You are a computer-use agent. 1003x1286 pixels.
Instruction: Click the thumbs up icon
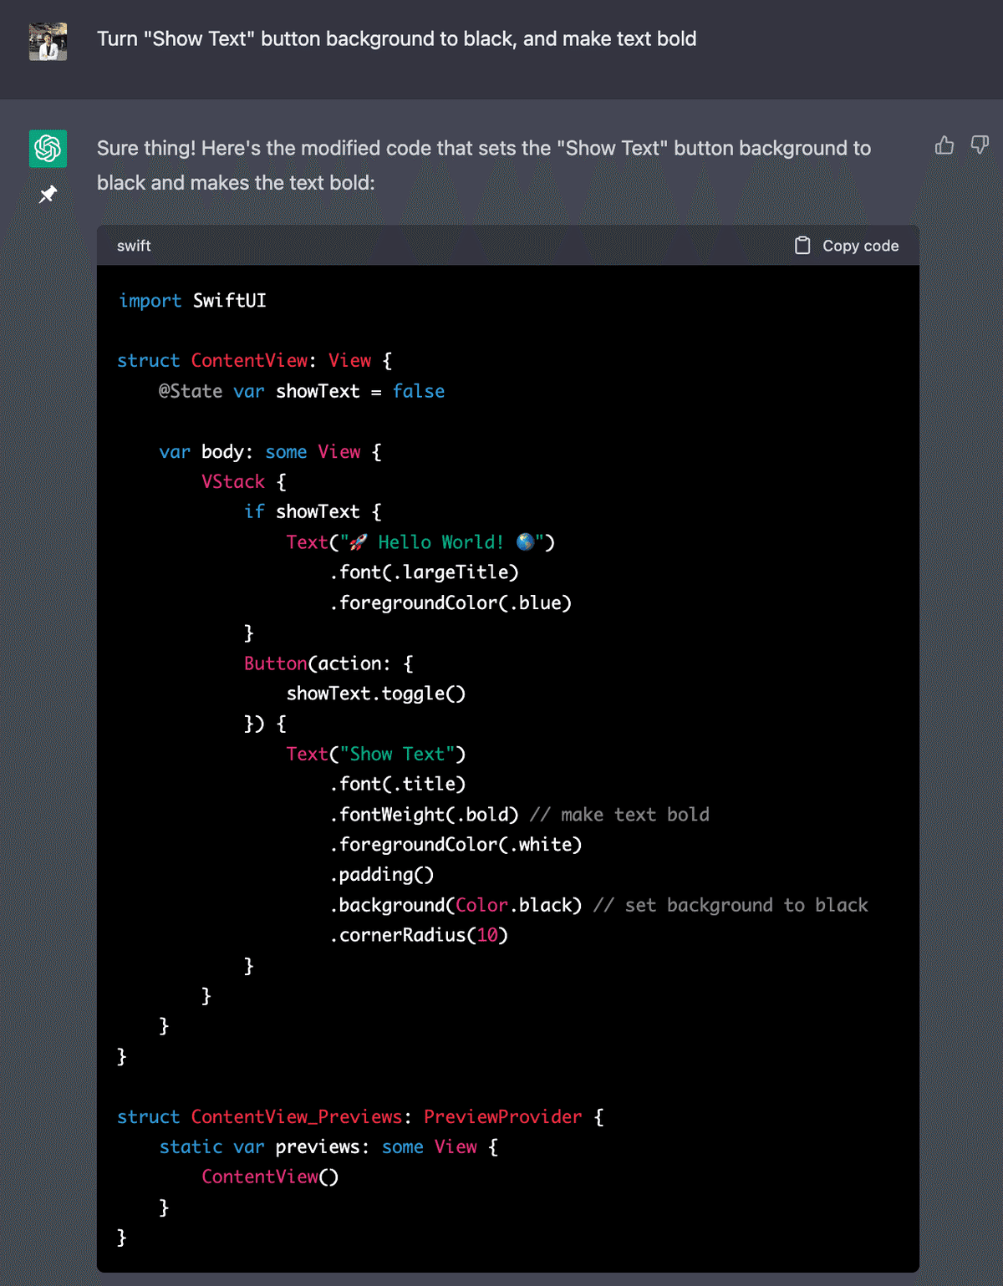(x=944, y=145)
